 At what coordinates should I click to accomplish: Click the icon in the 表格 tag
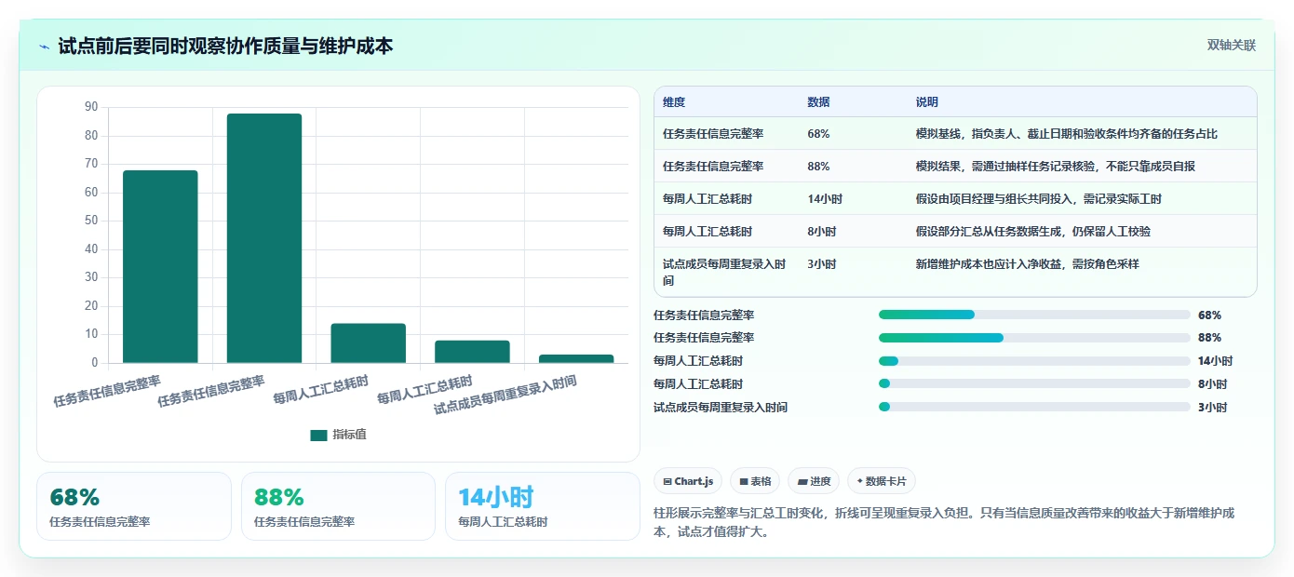[x=744, y=482]
